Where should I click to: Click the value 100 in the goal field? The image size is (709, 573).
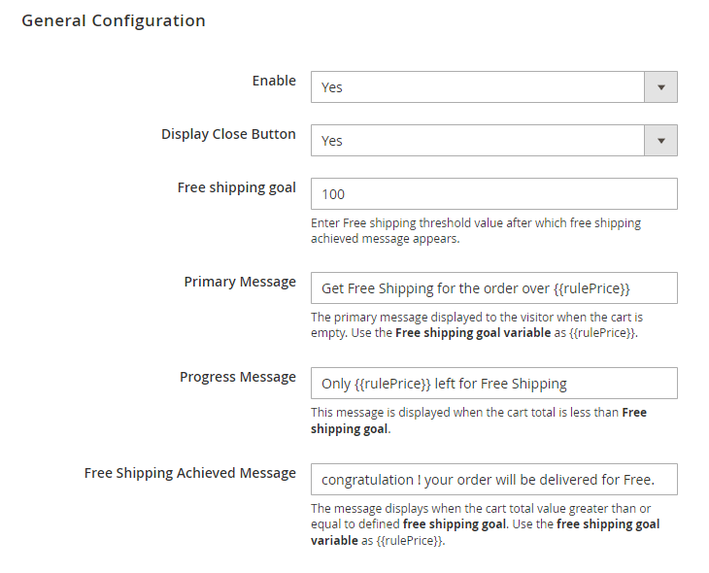click(x=334, y=194)
